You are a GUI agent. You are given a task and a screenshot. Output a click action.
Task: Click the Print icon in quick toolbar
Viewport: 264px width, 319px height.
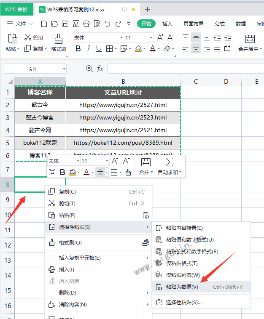click(x=86, y=24)
